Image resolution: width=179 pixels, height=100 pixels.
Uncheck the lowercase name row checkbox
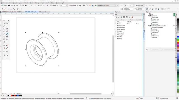coord(116,24)
